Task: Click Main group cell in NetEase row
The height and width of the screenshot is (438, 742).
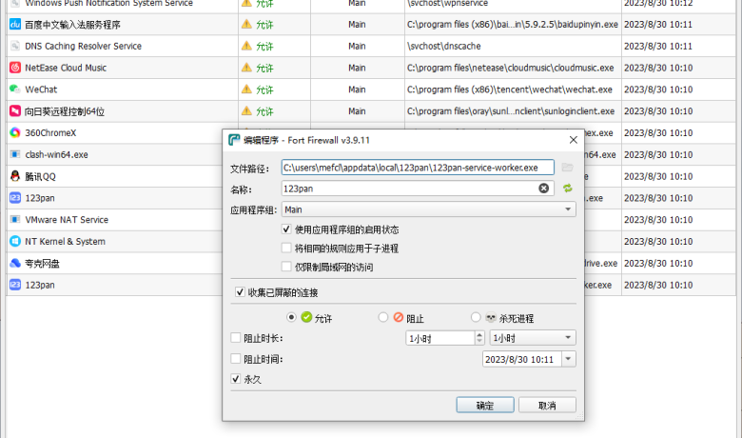Action: coord(357,68)
